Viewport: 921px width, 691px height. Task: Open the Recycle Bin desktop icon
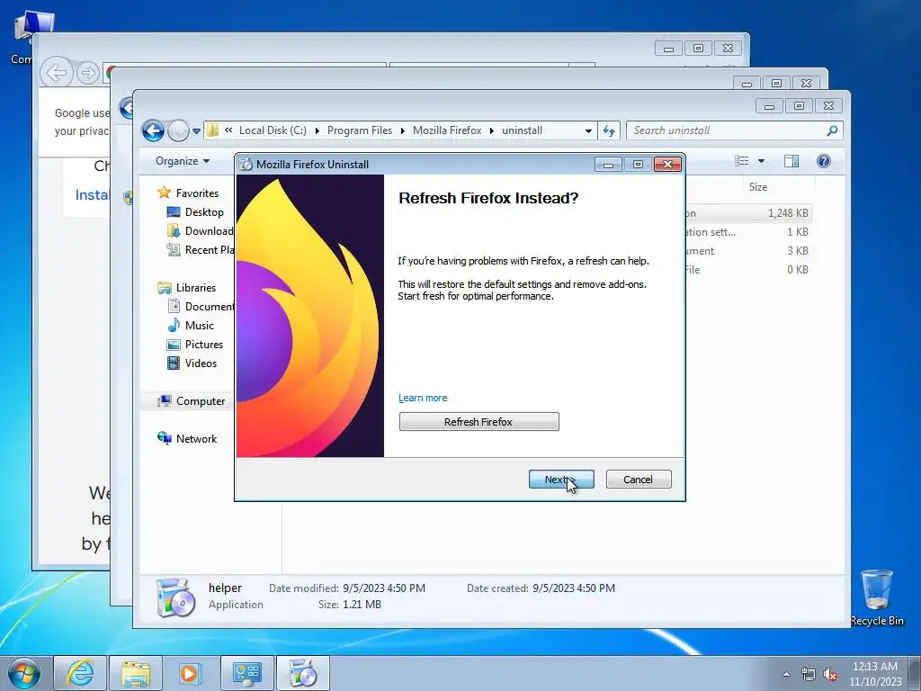[x=876, y=597]
